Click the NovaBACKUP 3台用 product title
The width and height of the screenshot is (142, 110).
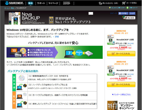[125, 70]
